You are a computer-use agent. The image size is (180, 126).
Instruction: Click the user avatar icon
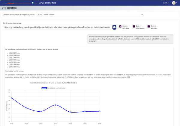173,3
